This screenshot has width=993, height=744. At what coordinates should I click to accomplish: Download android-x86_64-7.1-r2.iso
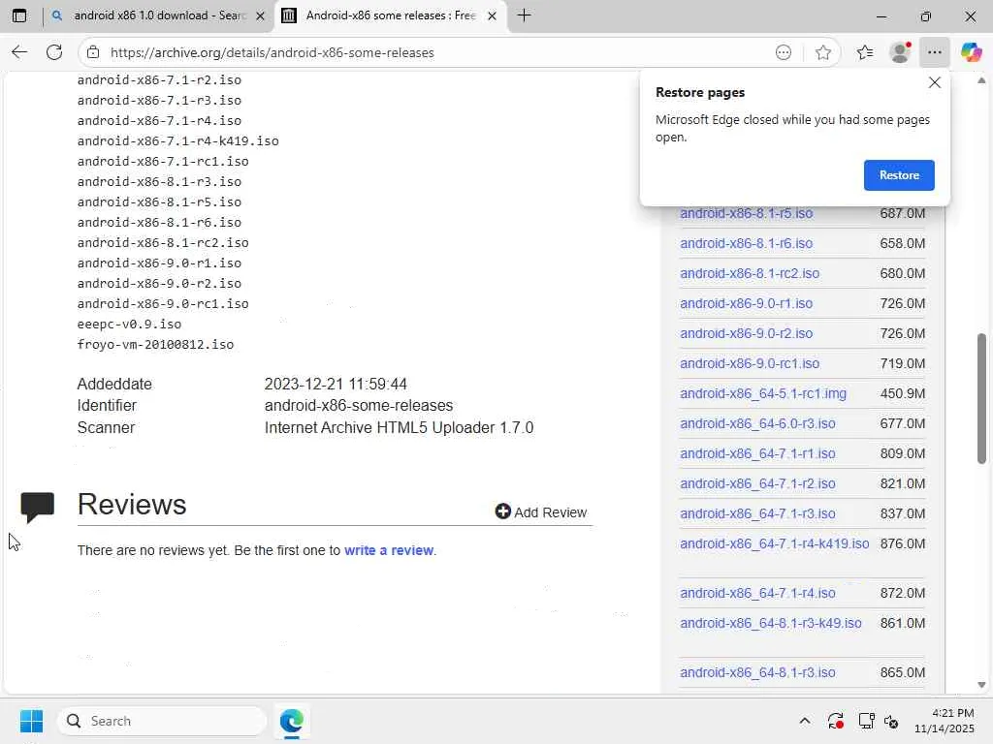click(x=757, y=484)
